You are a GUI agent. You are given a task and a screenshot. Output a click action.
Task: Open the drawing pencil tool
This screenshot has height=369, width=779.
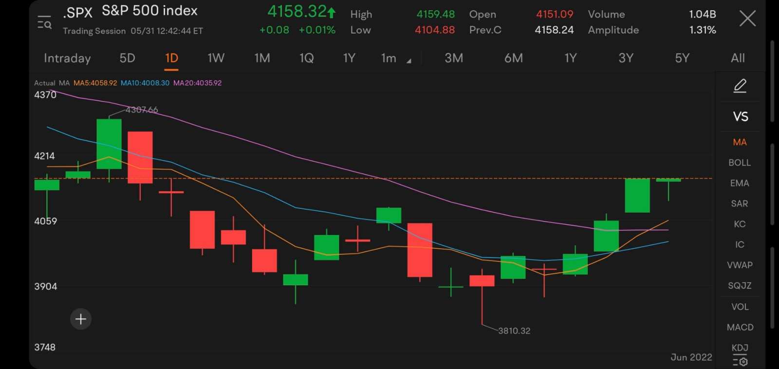[740, 86]
